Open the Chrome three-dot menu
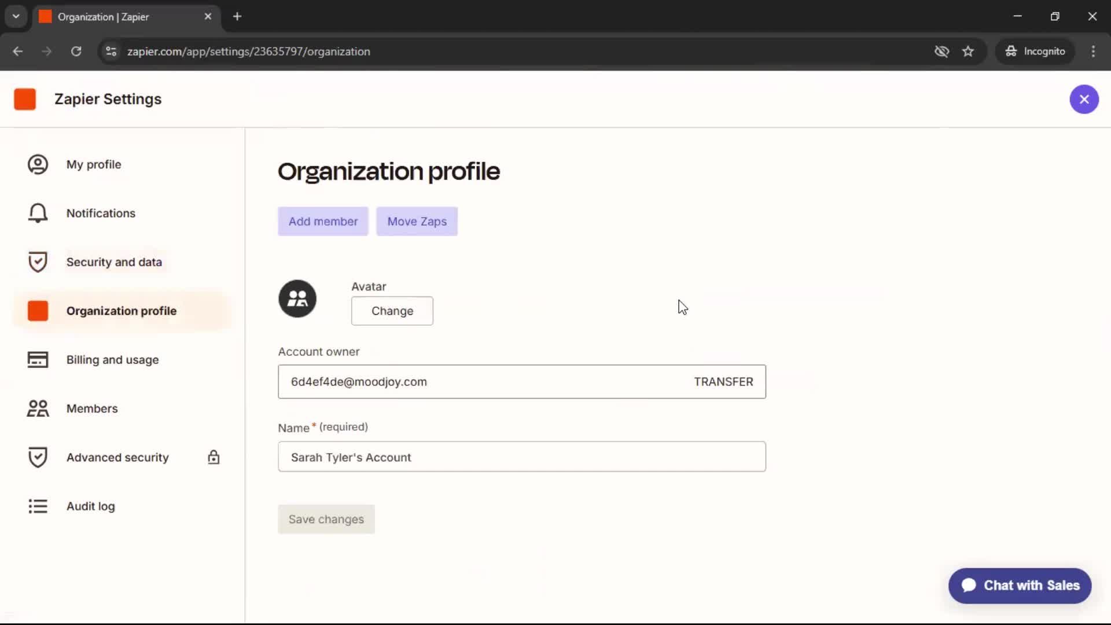The height and width of the screenshot is (625, 1111). coord(1093,52)
